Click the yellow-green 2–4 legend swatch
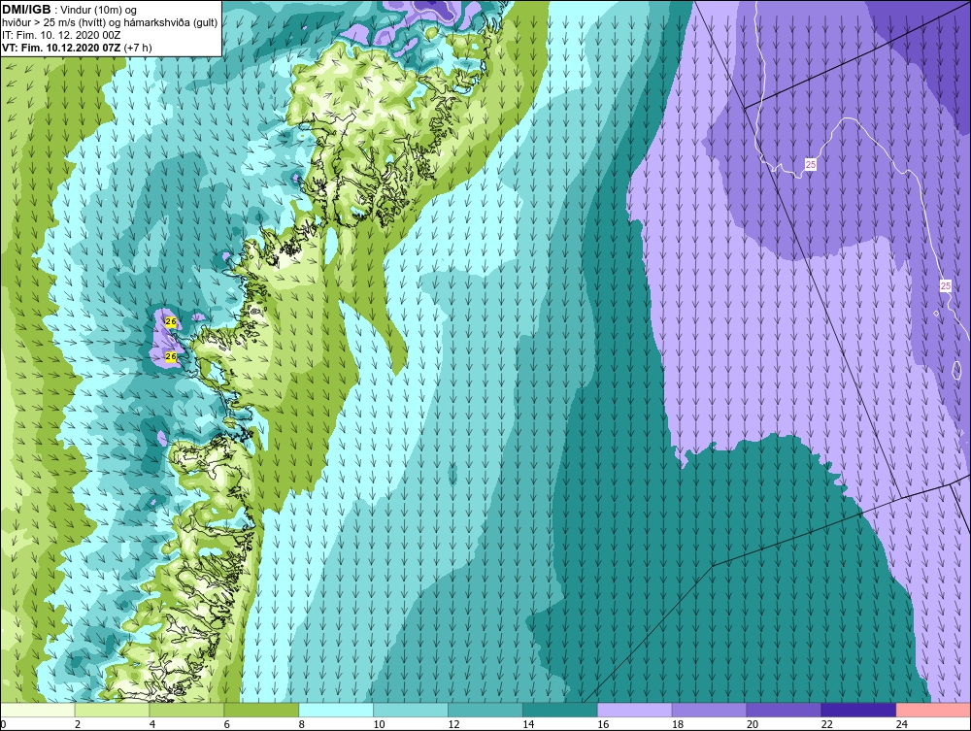The height and width of the screenshot is (731, 971). (112, 710)
